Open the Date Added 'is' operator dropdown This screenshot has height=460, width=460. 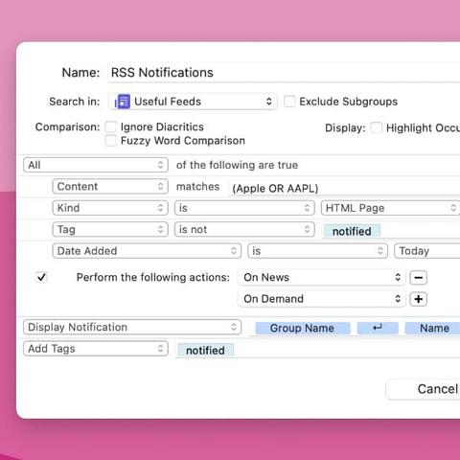pyautogui.click(x=317, y=251)
